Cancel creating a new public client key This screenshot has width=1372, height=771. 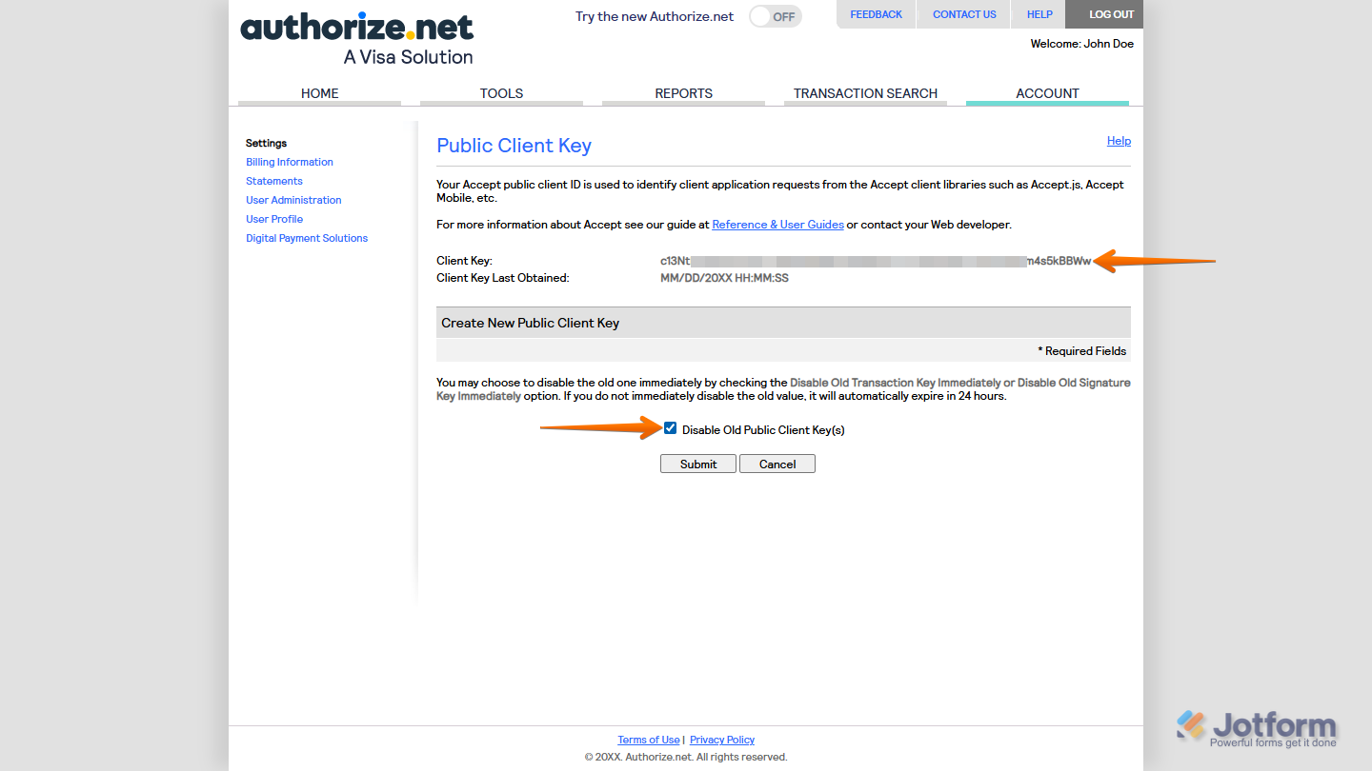tap(777, 464)
